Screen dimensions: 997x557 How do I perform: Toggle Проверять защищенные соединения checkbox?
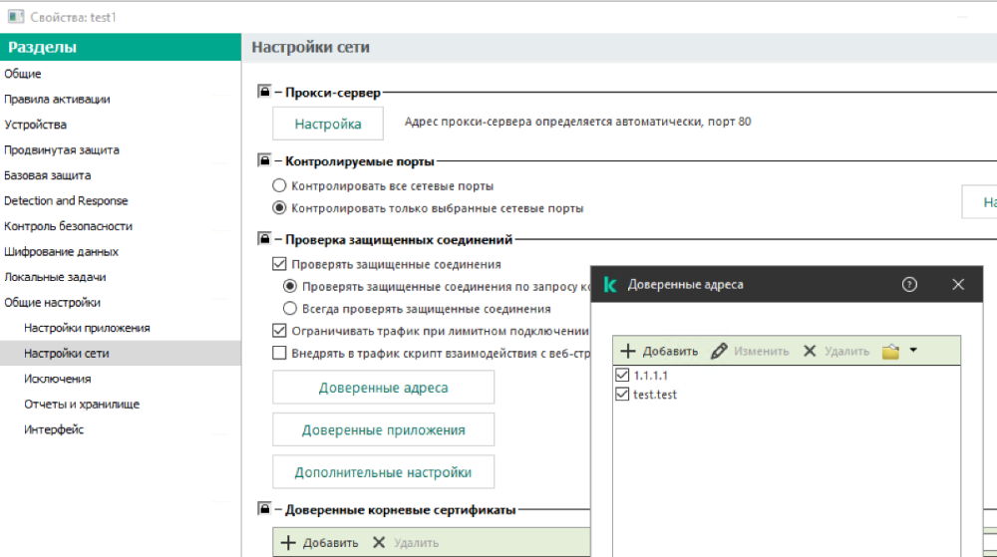279,264
